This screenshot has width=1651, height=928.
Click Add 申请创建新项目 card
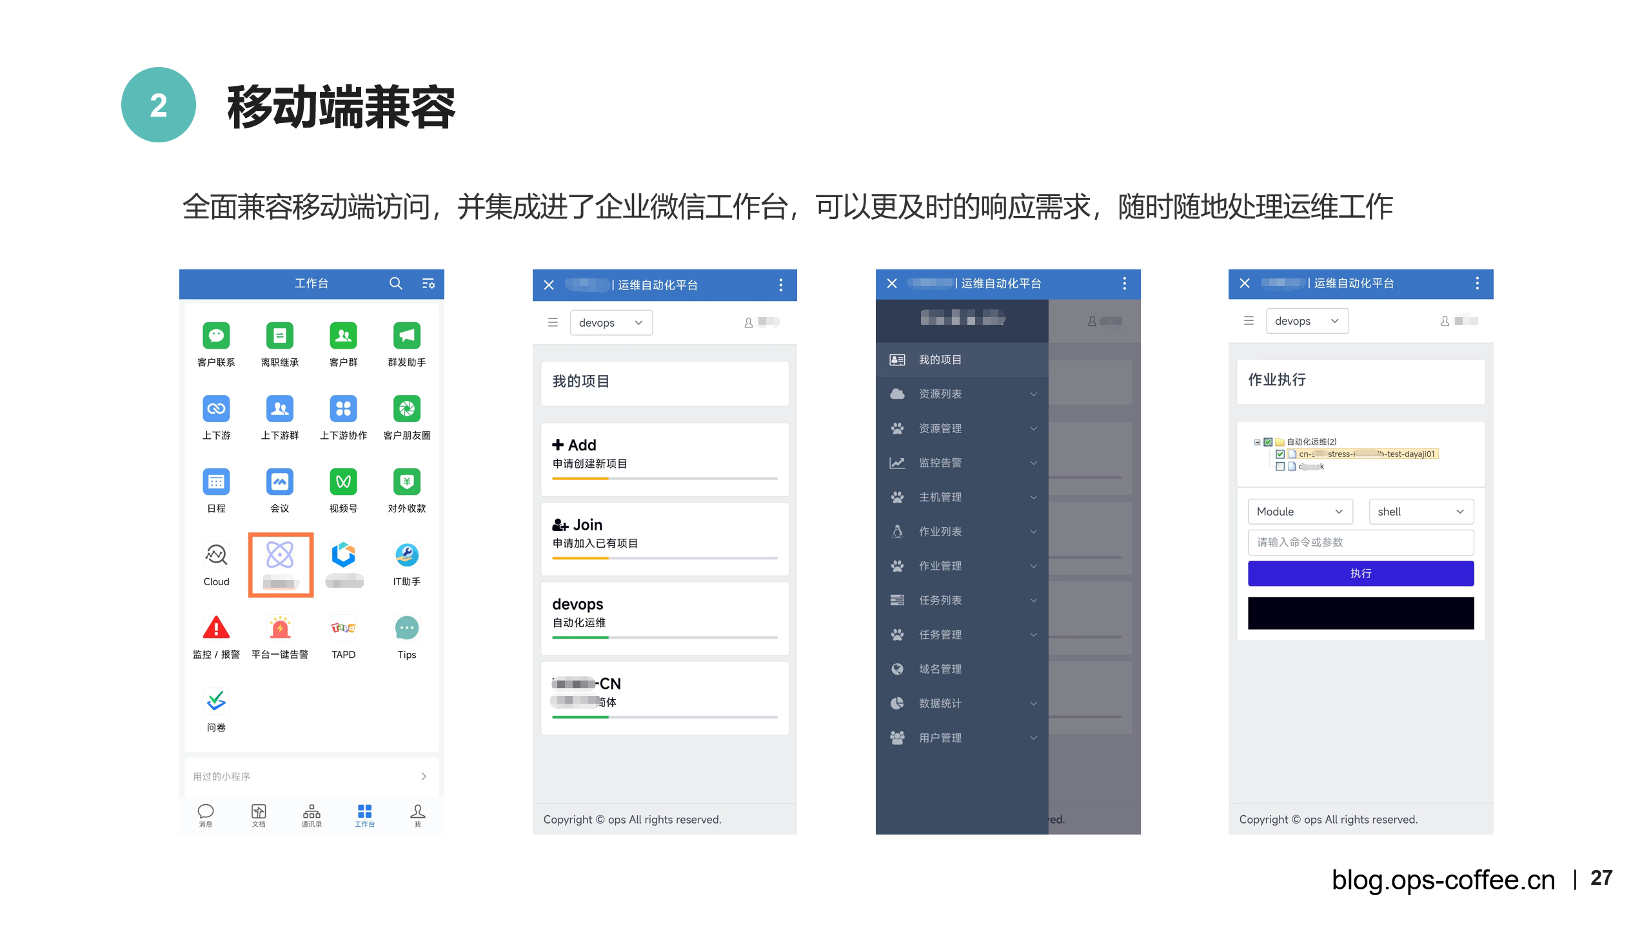pos(664,454)
